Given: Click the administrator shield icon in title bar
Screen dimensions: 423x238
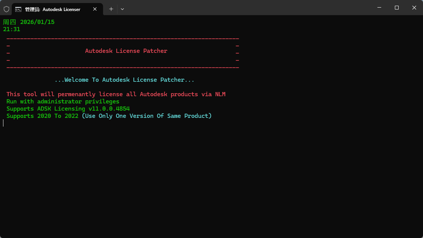Looking at the screenshot, I should [6, 9].
